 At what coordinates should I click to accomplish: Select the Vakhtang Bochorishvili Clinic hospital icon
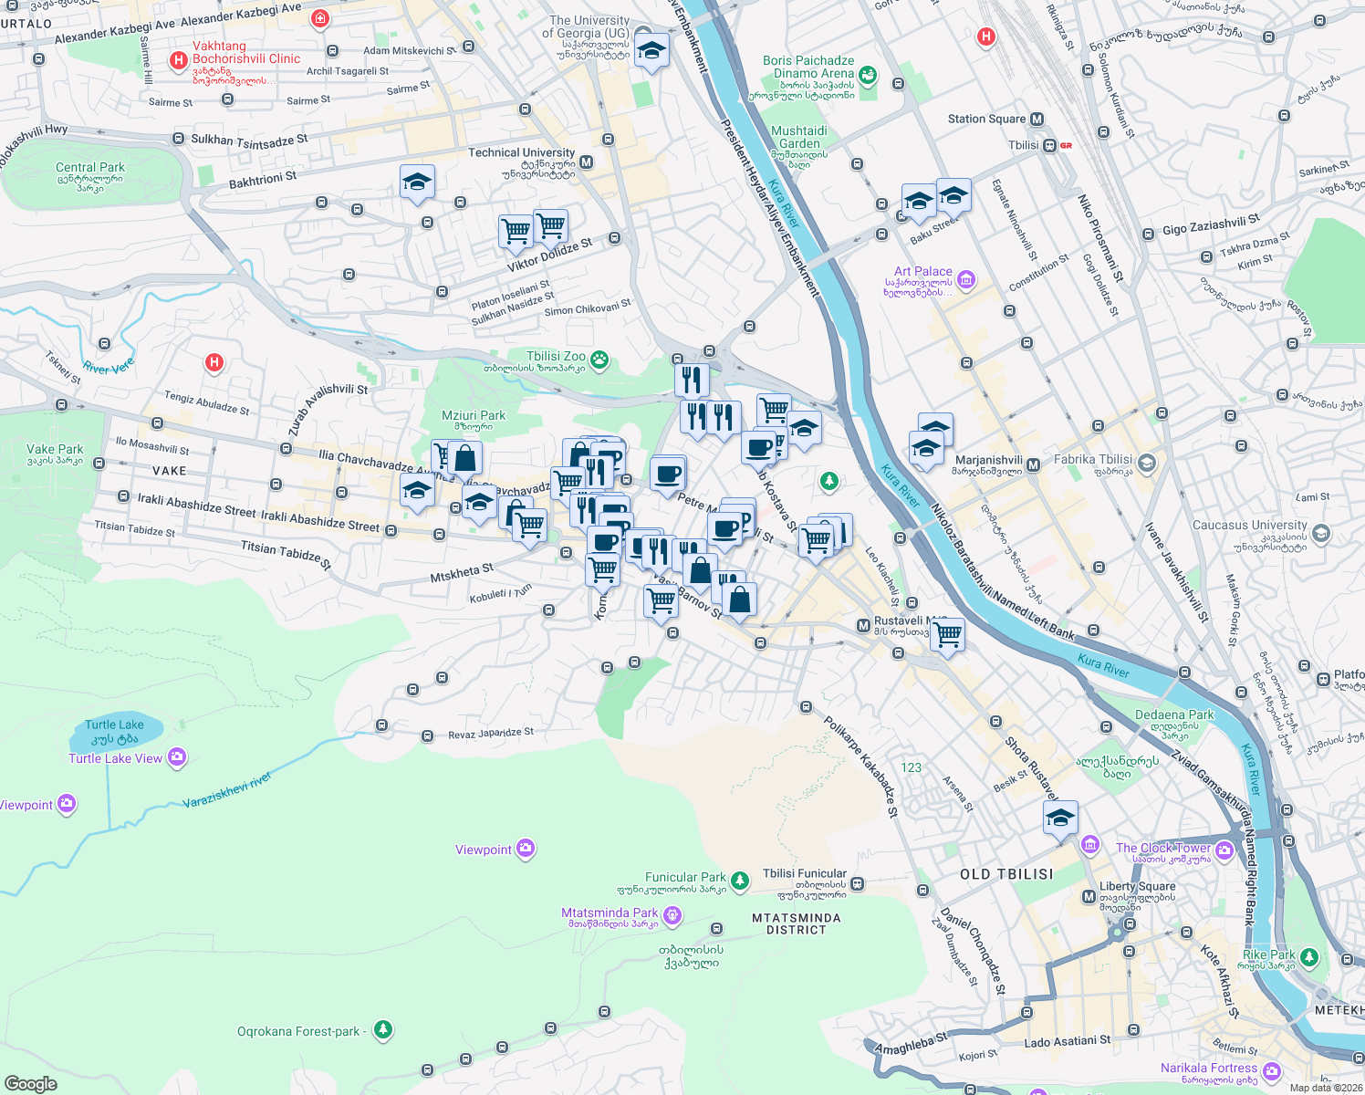click(179, 61)
